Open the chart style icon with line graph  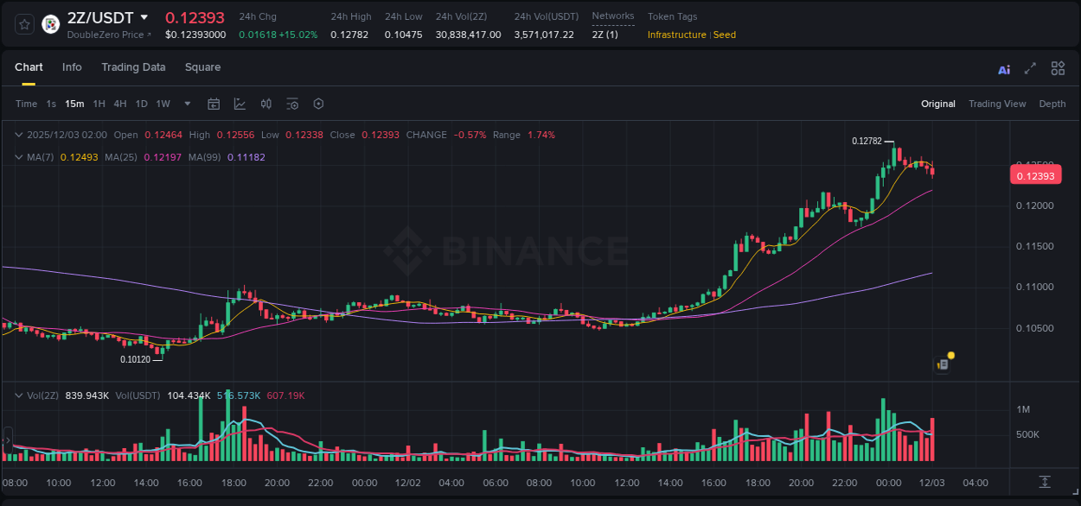pos(240,104)
